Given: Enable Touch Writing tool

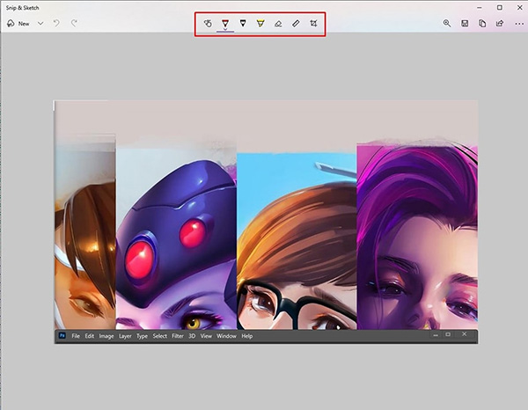Looking at the screenshot, I should click(x=208, y=23).
